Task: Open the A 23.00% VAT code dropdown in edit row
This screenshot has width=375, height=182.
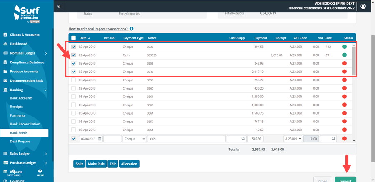Action: coord(293,139)
